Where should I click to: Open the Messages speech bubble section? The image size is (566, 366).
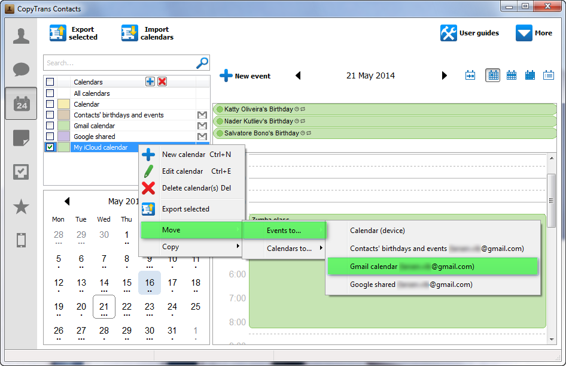pyautogui.click(x=21, y=69)
